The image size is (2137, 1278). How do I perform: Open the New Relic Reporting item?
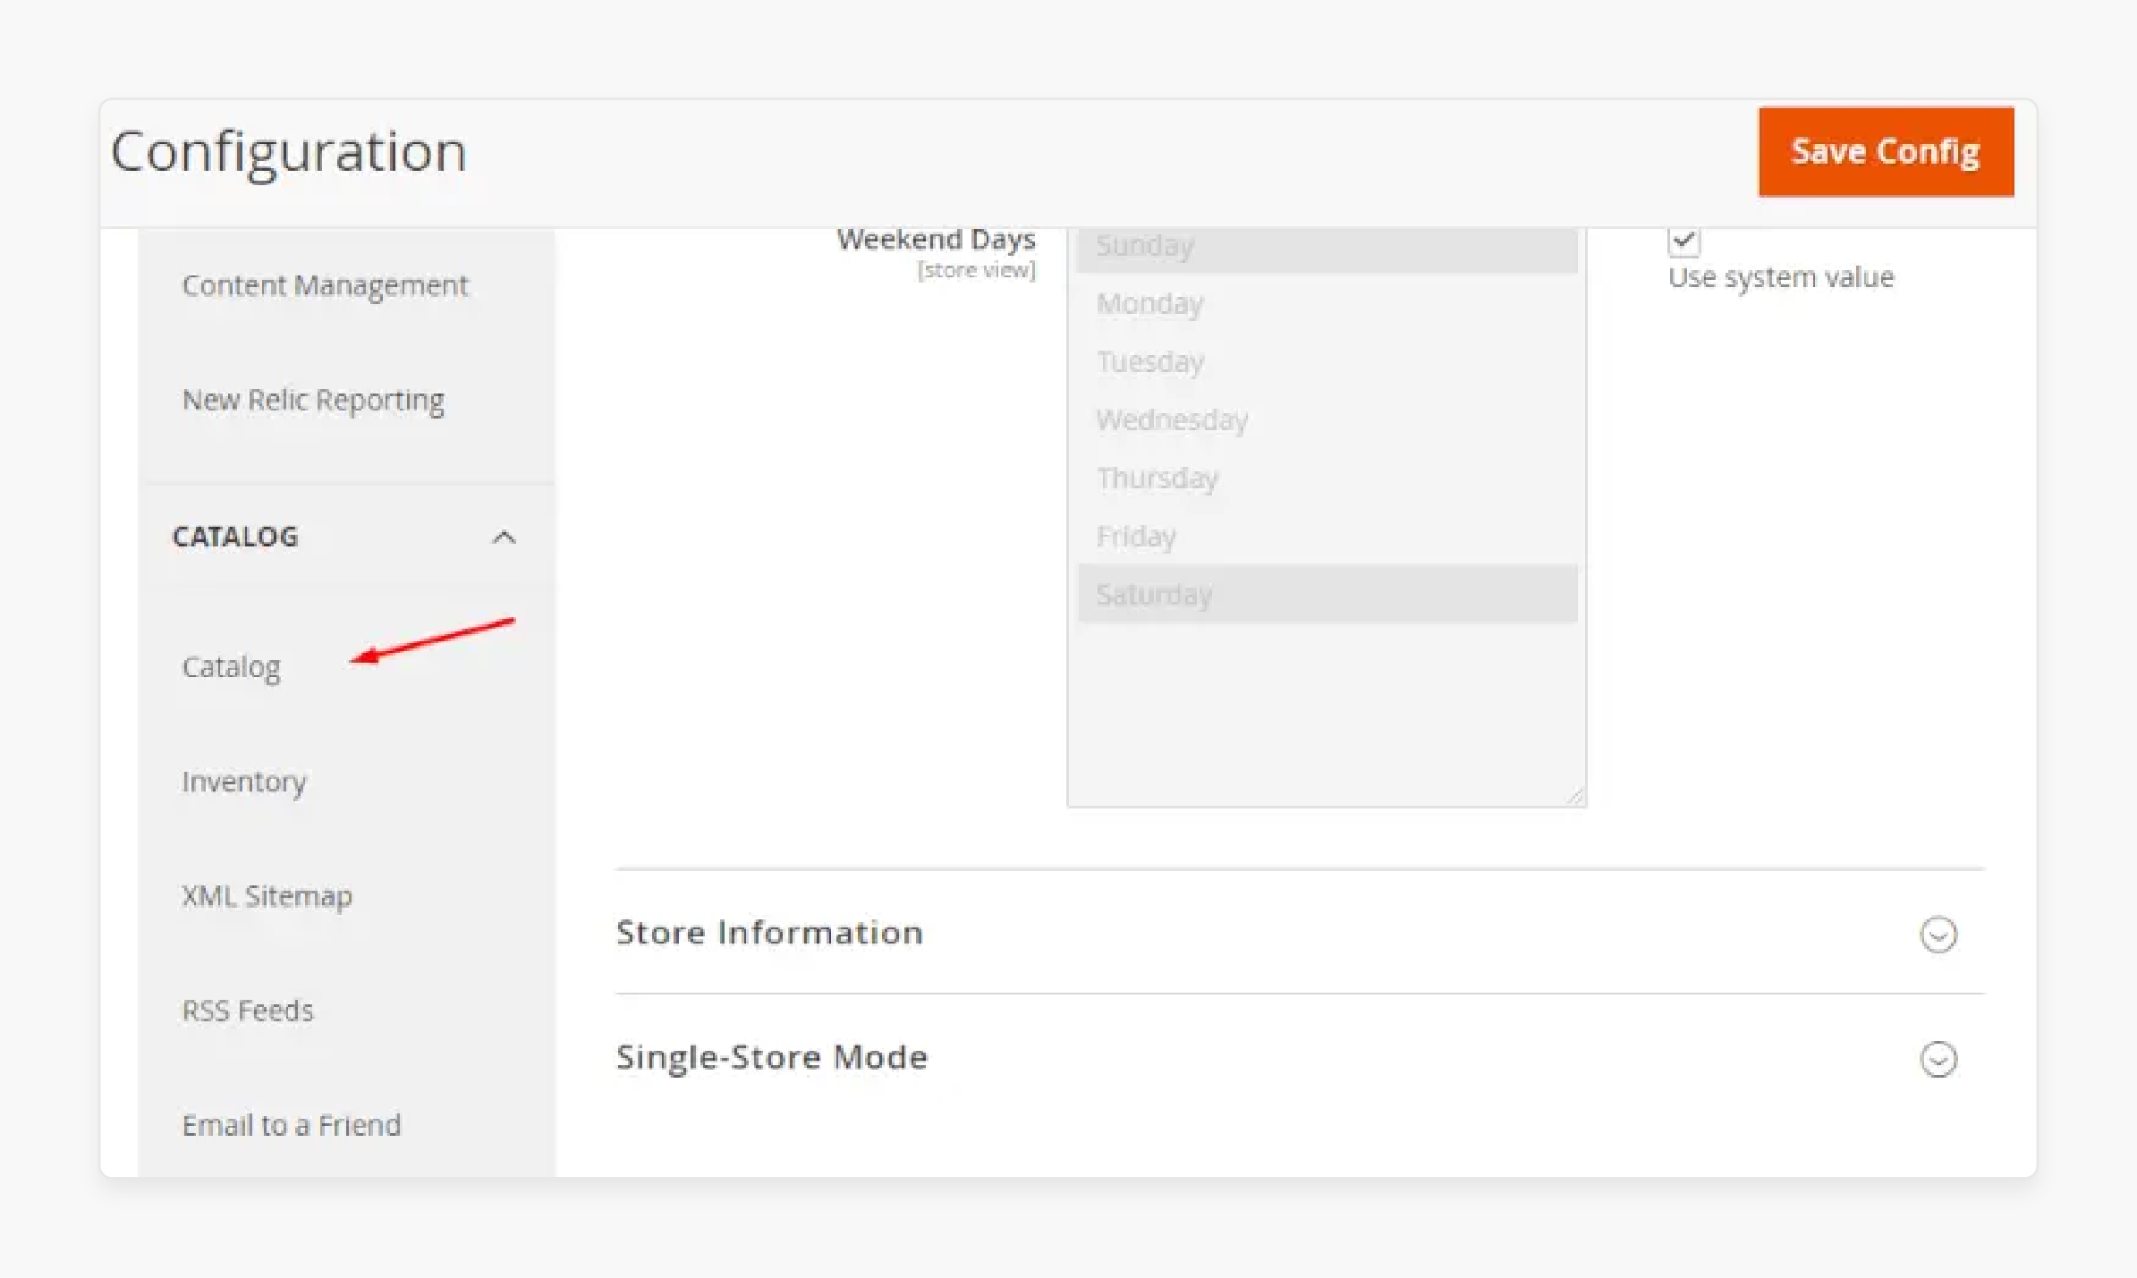(313, 400)
